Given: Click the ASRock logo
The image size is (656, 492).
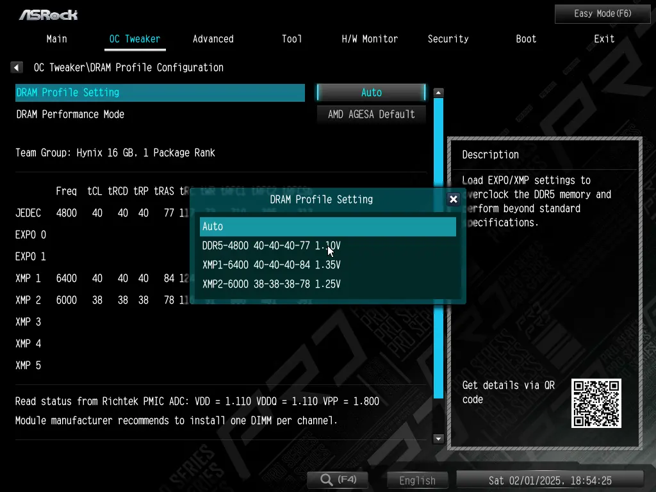Looking at the screenshot, I should click(49, 15).
